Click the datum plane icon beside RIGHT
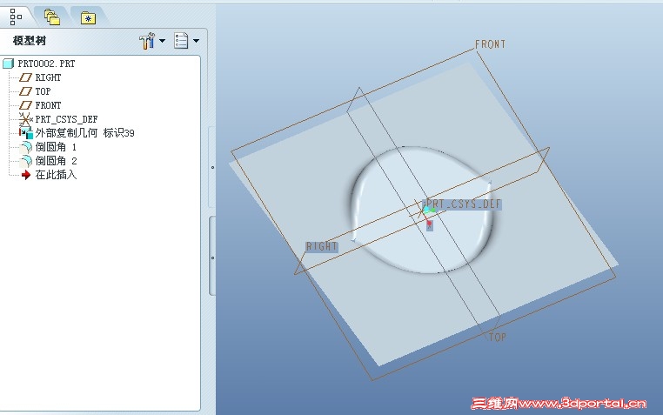 tap(26, 77)
